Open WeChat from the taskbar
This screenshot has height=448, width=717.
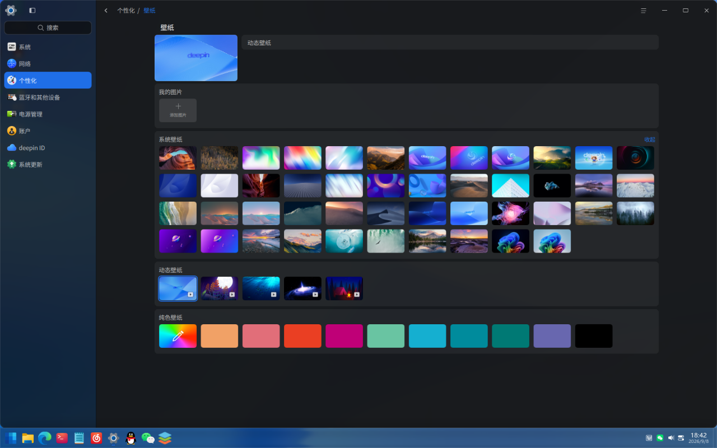(148, 438)
